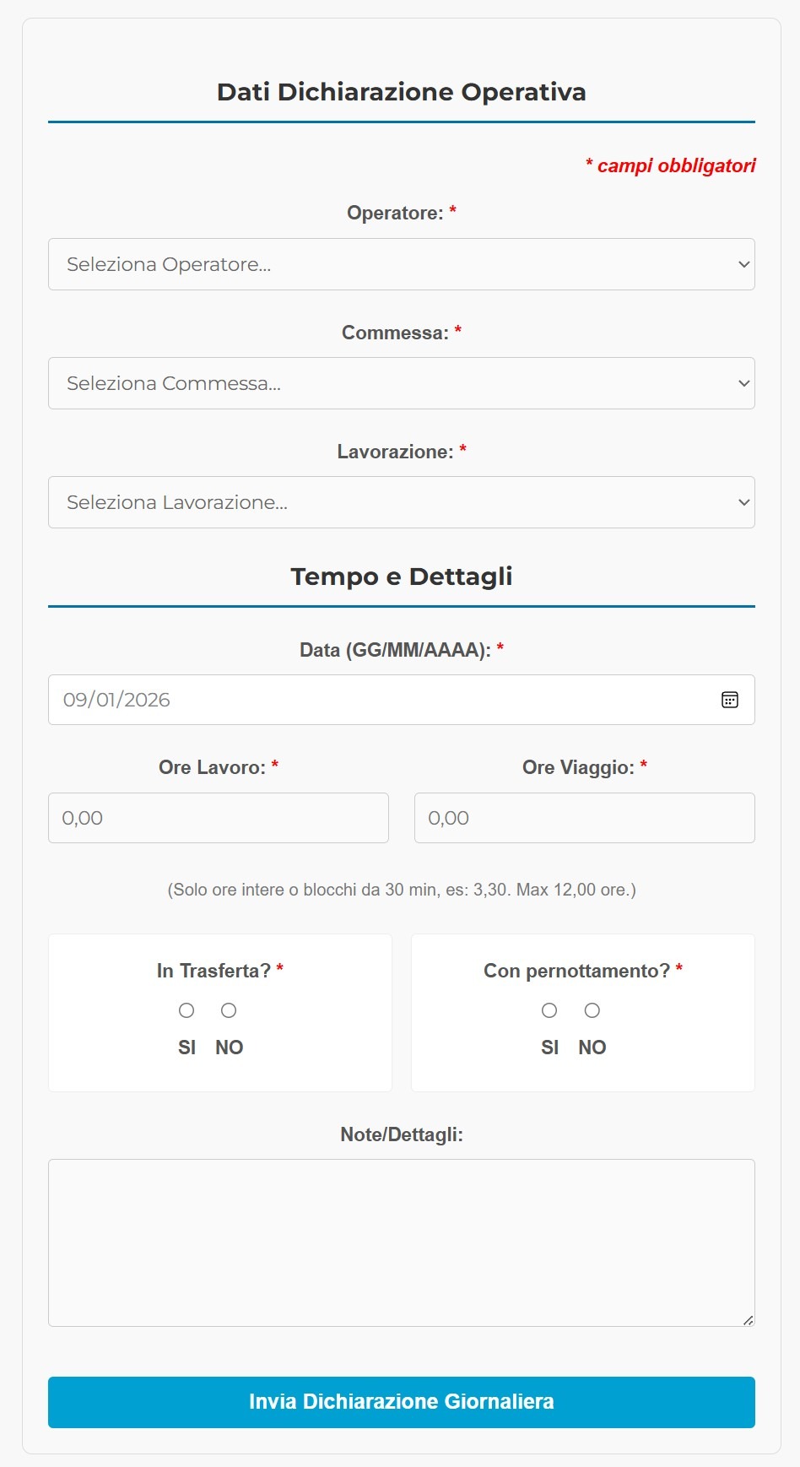
Task: Expand the Seleziona Commessa dropdown
Action: coord(402,383)
